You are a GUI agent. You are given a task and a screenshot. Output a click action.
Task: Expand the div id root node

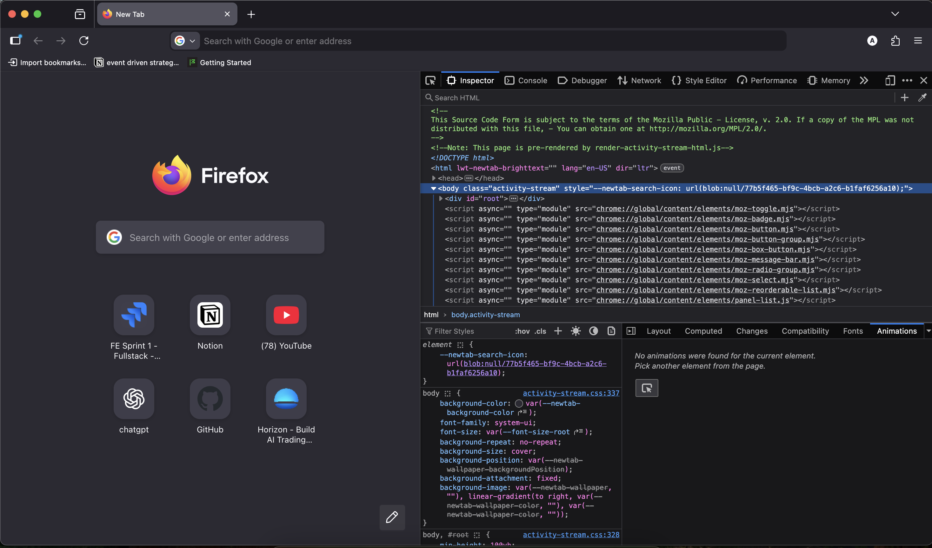441,199
